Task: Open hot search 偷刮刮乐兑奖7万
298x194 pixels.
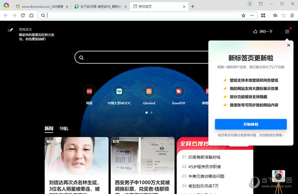Action: (203, 186)
